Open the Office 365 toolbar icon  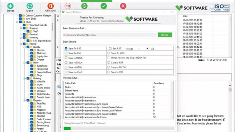(x=51, y=6)
